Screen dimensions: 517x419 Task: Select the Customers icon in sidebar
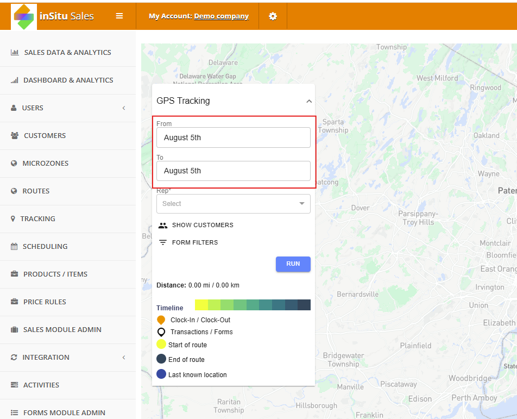pyautogui.click(x=14, y=135)
